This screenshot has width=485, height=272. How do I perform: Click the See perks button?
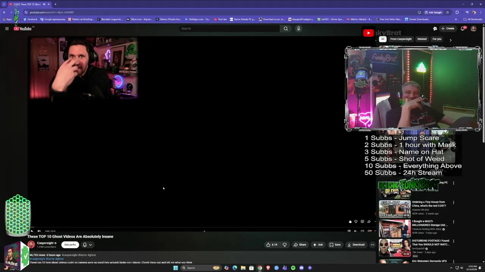[x=70, y=244]
